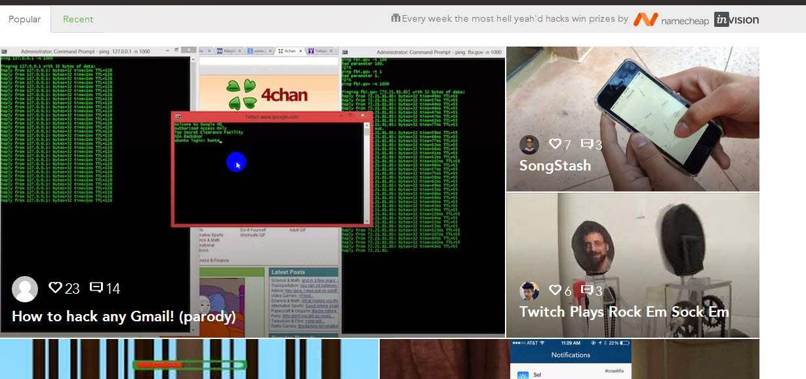
Task: View the Twitch Plays author profile picture
Action: 529,290
